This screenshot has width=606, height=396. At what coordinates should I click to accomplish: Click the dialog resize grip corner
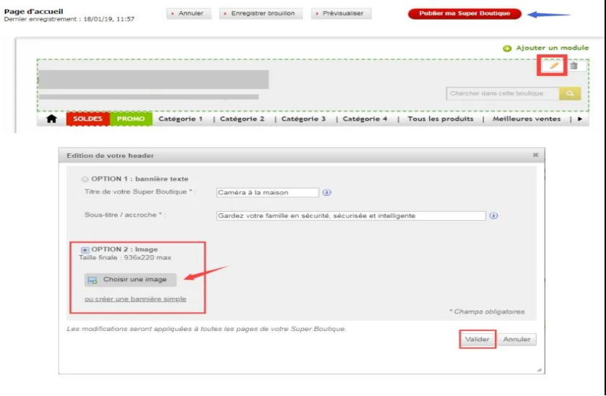click(539, 370)
